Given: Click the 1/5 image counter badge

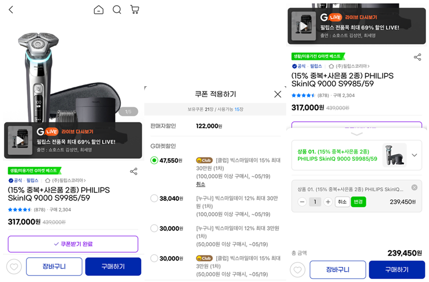Looking at the screenshot, I should point(128,112).
